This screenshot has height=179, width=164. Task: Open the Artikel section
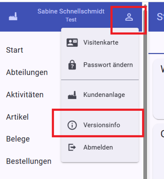tap(17, 117)
